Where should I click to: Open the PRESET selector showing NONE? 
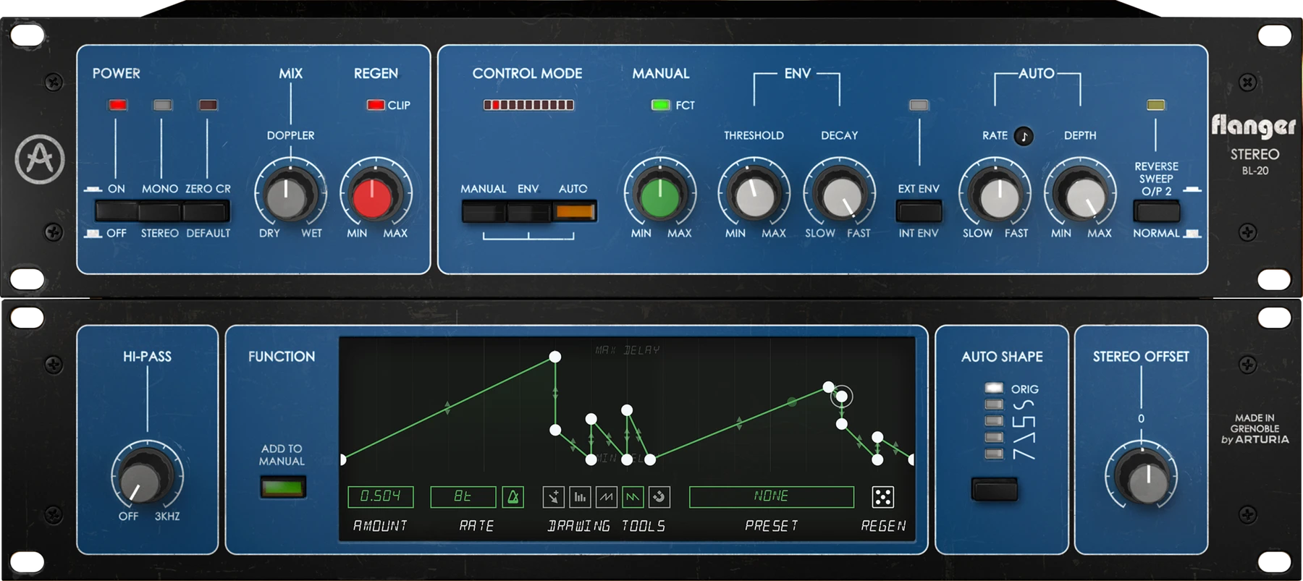772,497
